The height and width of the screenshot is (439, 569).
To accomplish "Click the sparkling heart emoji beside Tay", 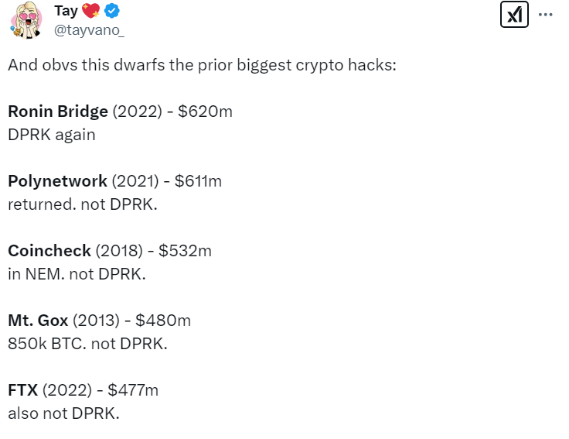I will 90,11.
